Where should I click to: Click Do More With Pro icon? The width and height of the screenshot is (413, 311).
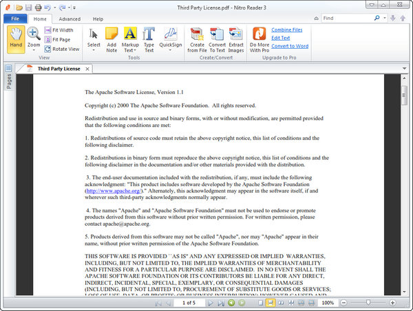260,38
